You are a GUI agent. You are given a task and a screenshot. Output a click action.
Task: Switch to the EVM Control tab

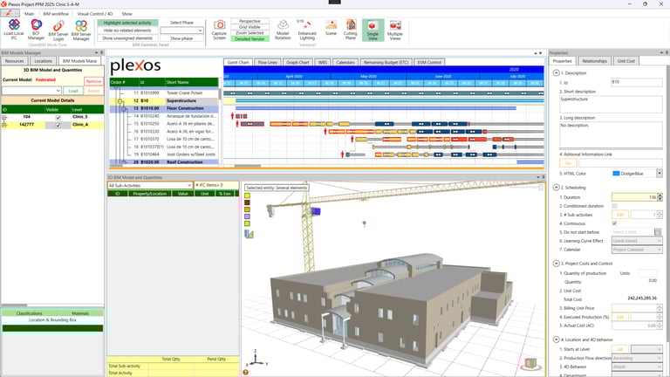point(429,63)
